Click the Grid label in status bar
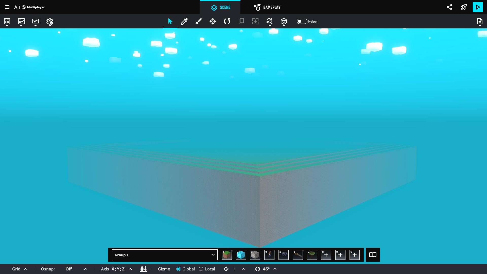The image size is (487, 274). point(16,269)
